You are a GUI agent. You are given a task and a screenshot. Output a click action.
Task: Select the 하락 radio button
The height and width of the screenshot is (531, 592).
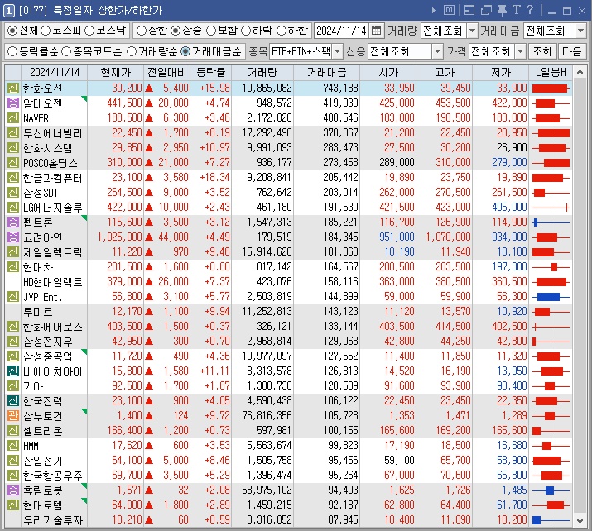click(x=246, y=31)
